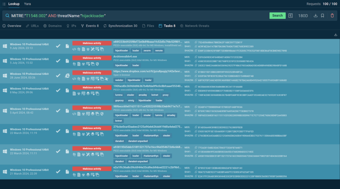Viewport: 340px width, 189px height.
Task: Click the xworm tag on first task
Action: click(x=147, y=50)
